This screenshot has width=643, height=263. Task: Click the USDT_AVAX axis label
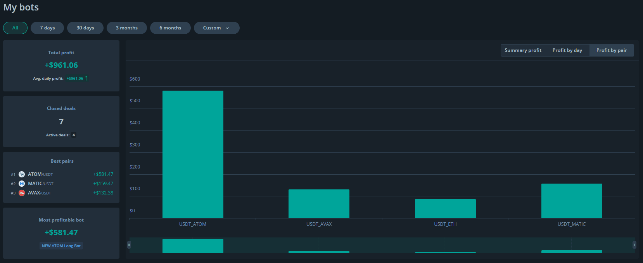coord(319,224)
